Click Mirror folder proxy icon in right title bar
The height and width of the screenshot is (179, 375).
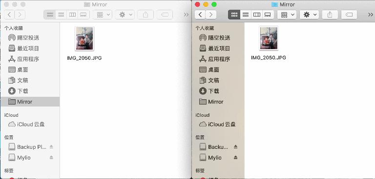pos(274,4)
